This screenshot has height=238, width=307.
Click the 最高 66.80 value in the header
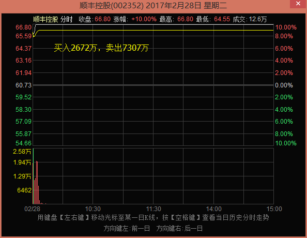coord(185,19)
